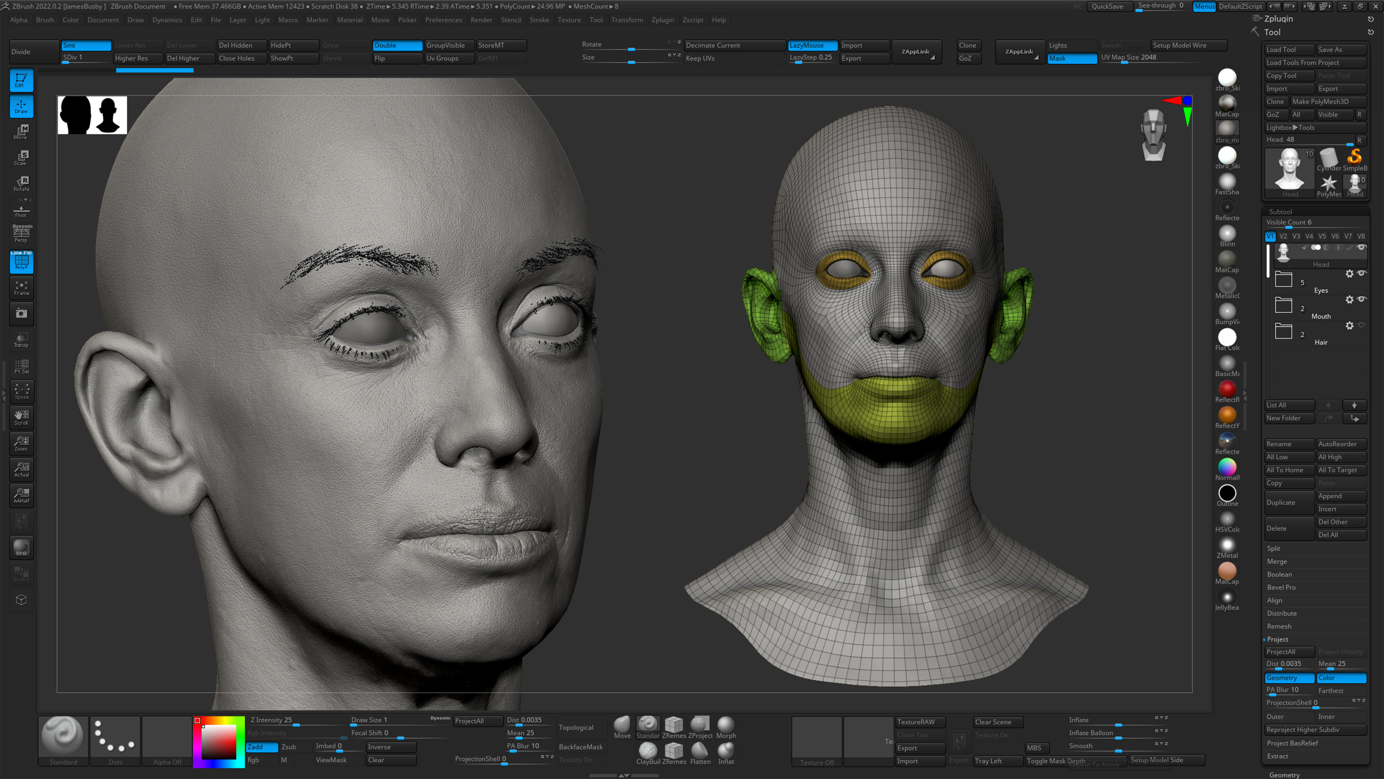
Task: Open the Tool menu
Action: click(596, 20)
